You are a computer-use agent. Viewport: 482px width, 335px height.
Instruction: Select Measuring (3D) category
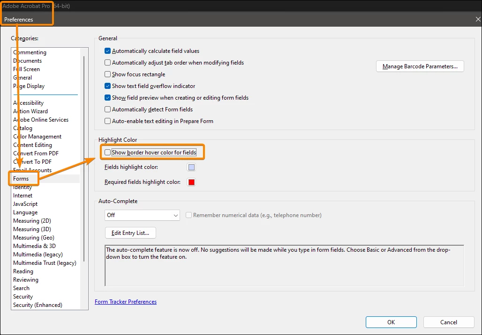[x=32, y=229]
